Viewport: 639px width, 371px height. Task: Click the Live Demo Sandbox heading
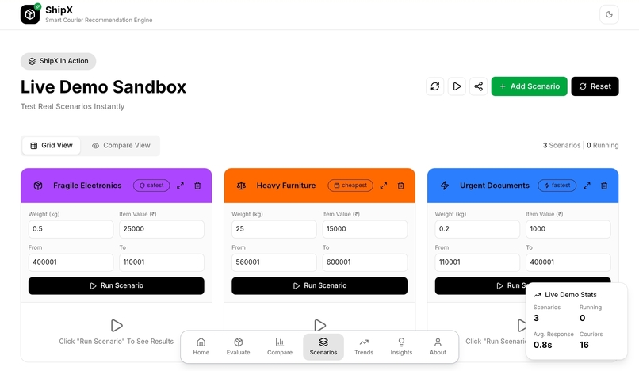[x=104, y=87]
